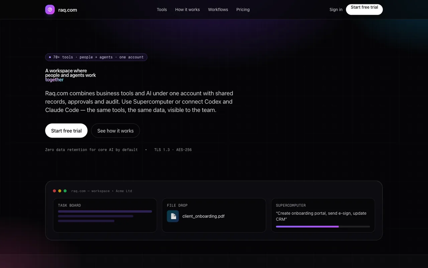The height and width of the screenshot is (268, 428).
Task: Click the FILE DROP label
Action: coord(177,205)
